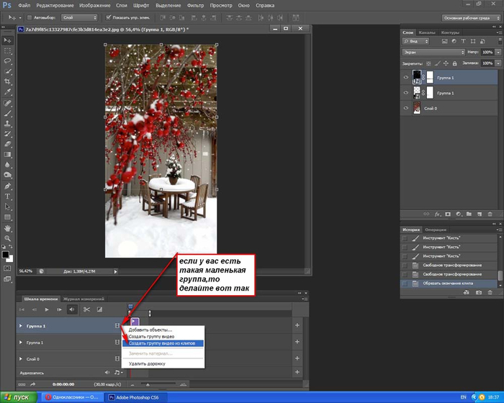
Task: Activate the Horizontal Type tool
Action: (7, 196)
